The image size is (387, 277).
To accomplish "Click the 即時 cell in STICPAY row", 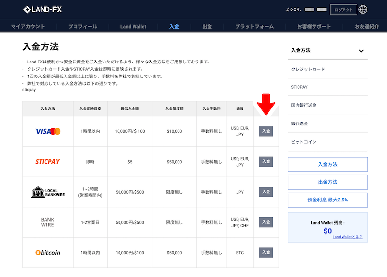I will pos(90,162).
